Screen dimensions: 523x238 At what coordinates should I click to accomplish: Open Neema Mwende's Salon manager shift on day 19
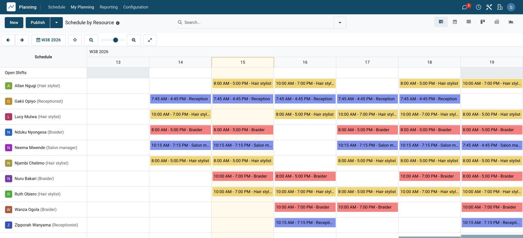click(492, 145)
